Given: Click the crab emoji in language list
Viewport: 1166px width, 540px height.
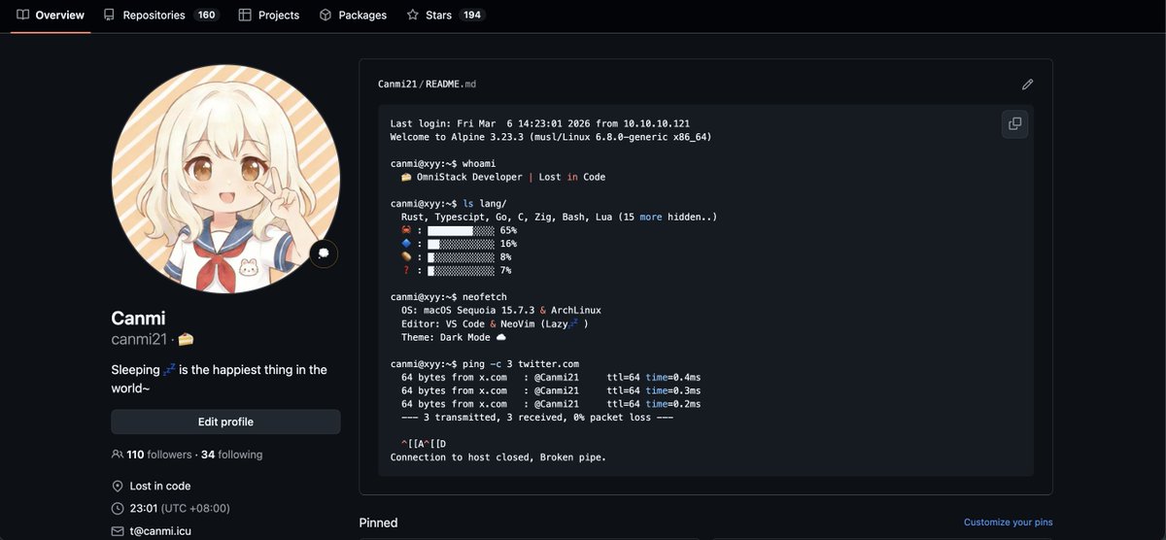Looking at the screenshot, I should [406, 231].
